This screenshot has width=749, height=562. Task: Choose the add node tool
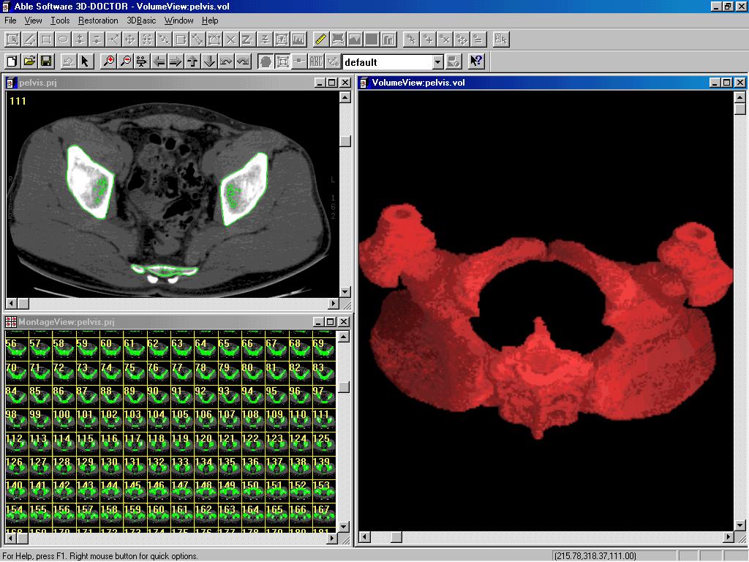[80, 40]
